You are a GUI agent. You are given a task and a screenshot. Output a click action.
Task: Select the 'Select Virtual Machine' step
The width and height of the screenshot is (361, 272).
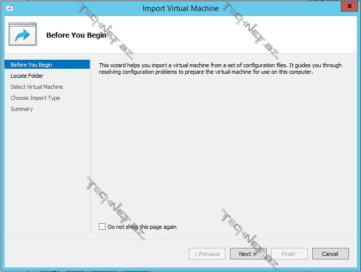click(x=37, y=87)
